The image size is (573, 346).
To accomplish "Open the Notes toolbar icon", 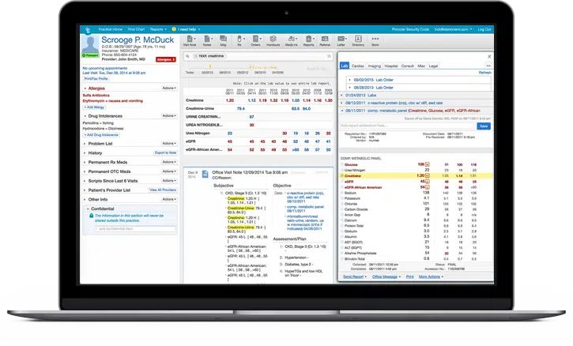I will pos(207,40).
